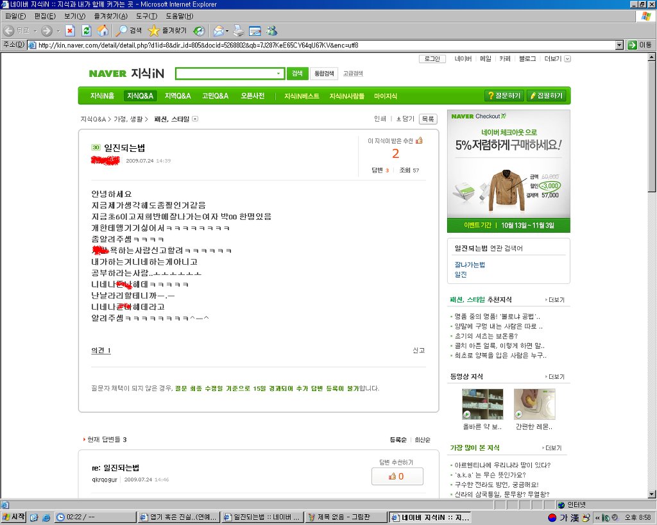Recommend answer with thumbs-up 0 button

(x=397, y=476)
